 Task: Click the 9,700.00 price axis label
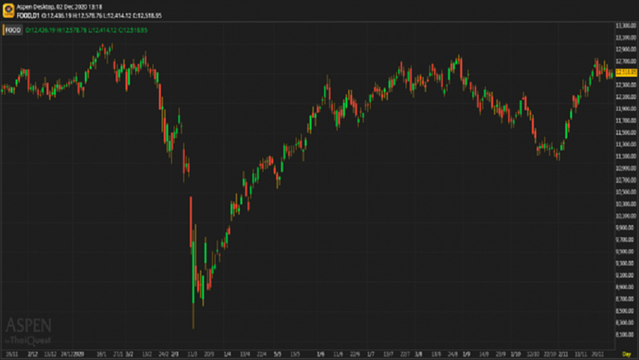click(626, 239)
